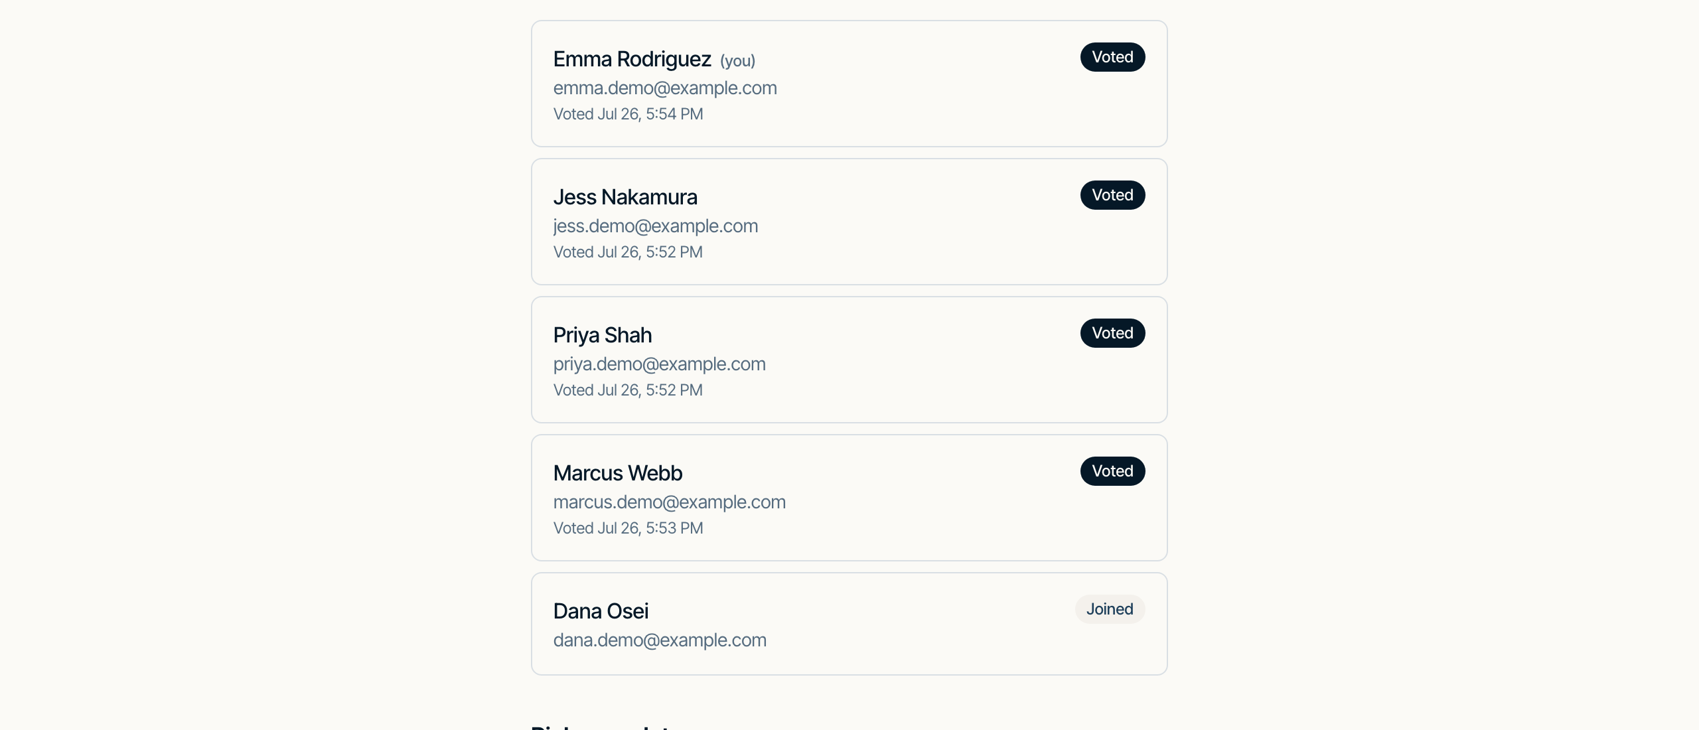1699x730 pixels.
Task: Click the Voted badge on Marcus Webb's card
Action: pos(1112,471)
